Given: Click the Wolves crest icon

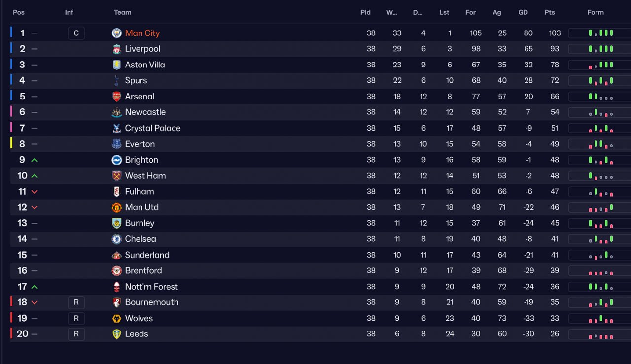Looking at the screenshot, I should pyautogui.click(x=117, y=318).
